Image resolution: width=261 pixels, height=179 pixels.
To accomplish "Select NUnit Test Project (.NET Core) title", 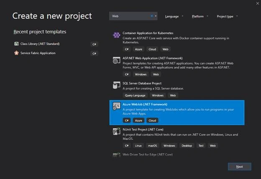I will 143,129.
